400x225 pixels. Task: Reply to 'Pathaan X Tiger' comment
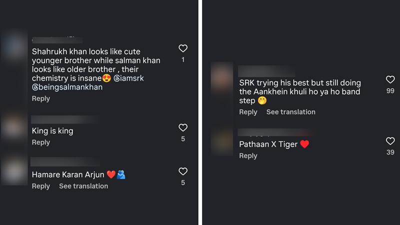tap(248, 156)
